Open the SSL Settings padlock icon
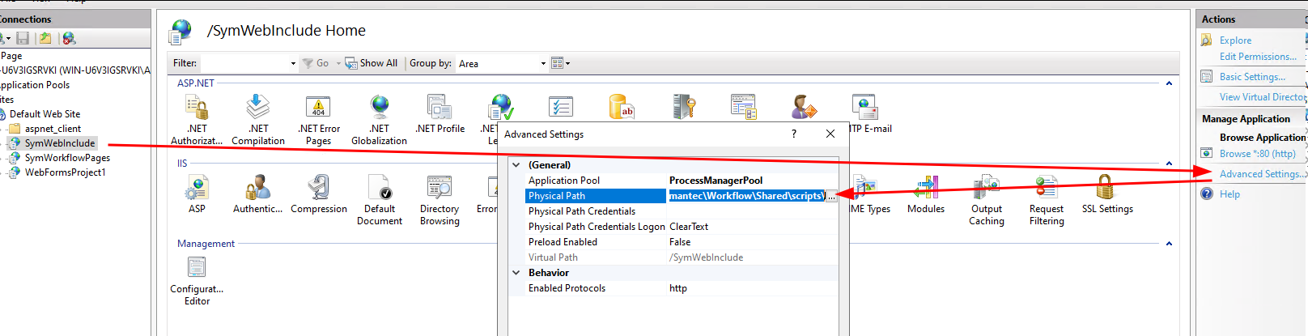The width and height of the screenshot is (1308, 336). coord(1106,188)
